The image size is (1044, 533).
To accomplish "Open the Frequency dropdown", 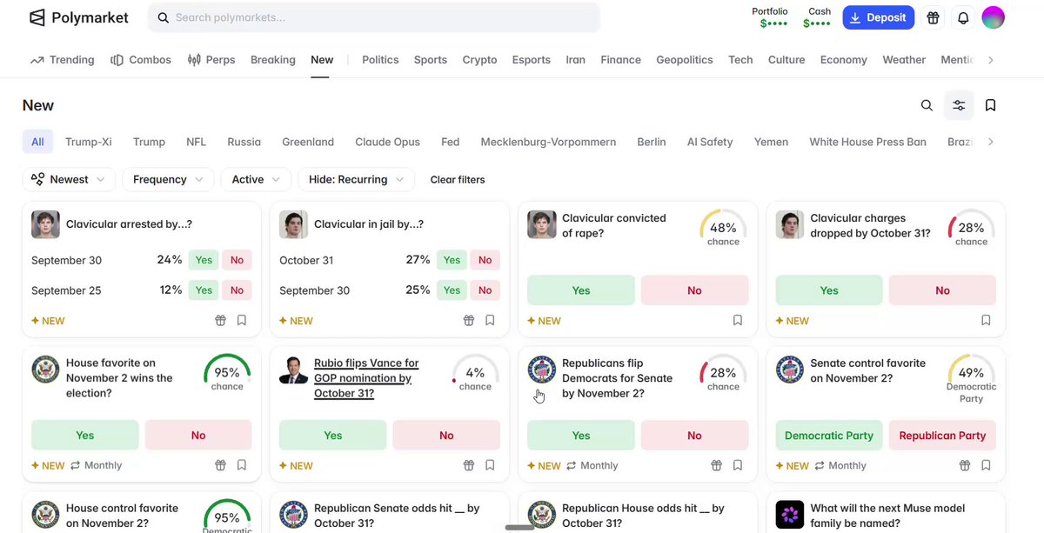I will tap(169, 179).
